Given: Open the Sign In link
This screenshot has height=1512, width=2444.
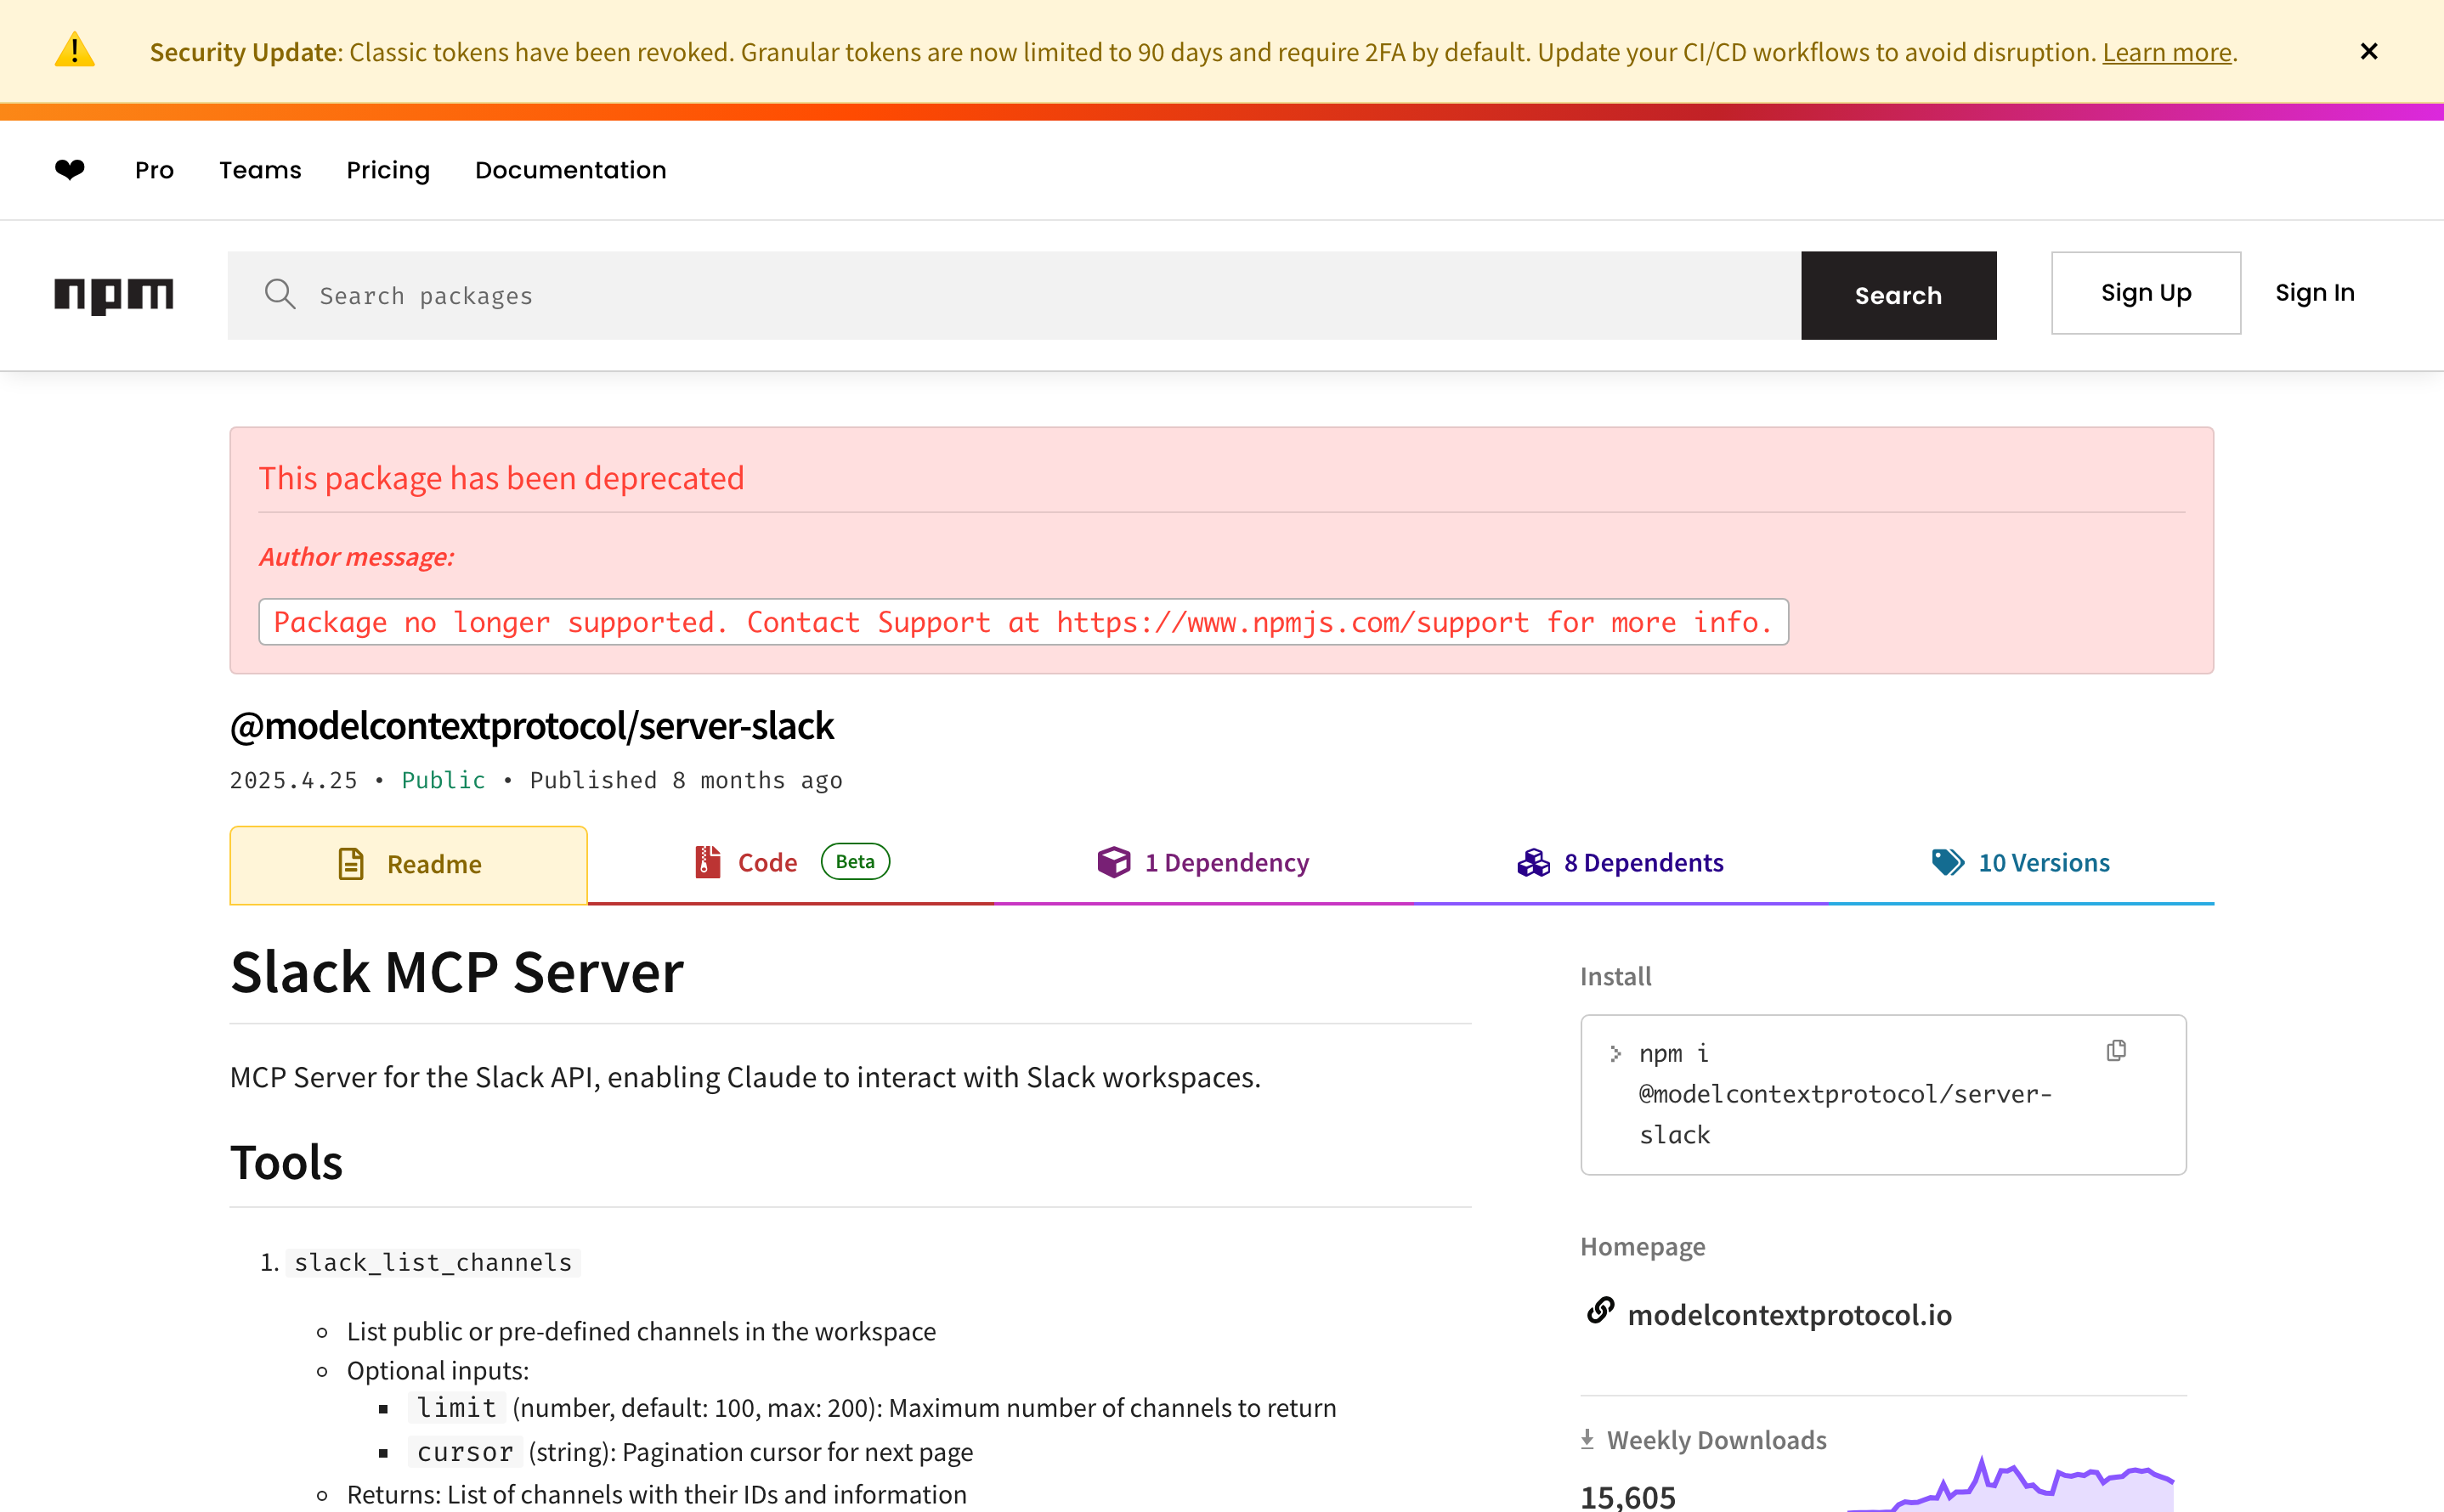Looking at the screenshot, I should (x=2314, y=293).
